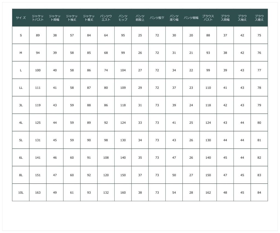Select the ブラウス着丈 header cell
The width and height of the screenshot is (280, 233).
tap(259, 18)
